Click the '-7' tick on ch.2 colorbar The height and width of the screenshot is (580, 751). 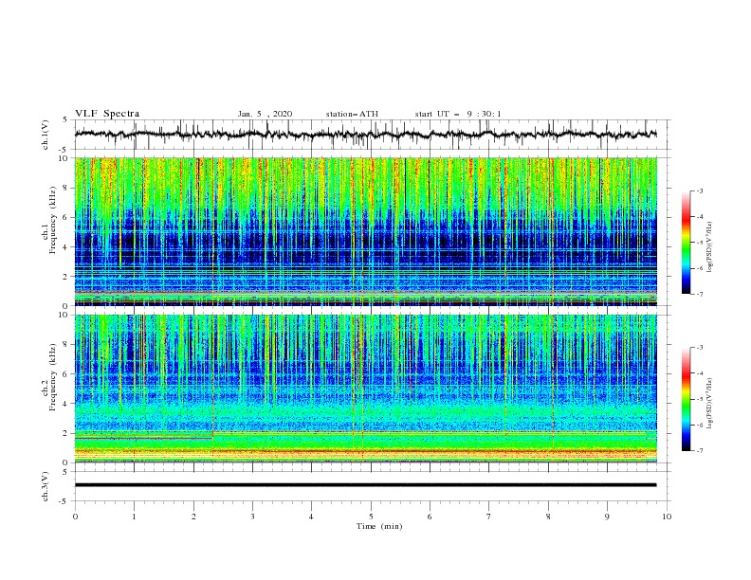click(x=700, y=451)
